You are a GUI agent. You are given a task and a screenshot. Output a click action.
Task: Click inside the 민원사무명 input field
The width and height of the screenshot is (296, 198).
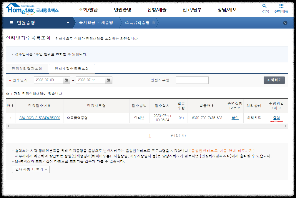pos(192,80)
